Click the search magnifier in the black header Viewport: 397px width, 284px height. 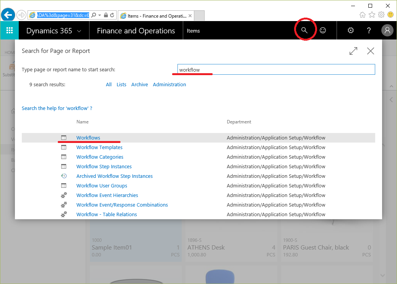pyautogui.click(x=304, y=30)
